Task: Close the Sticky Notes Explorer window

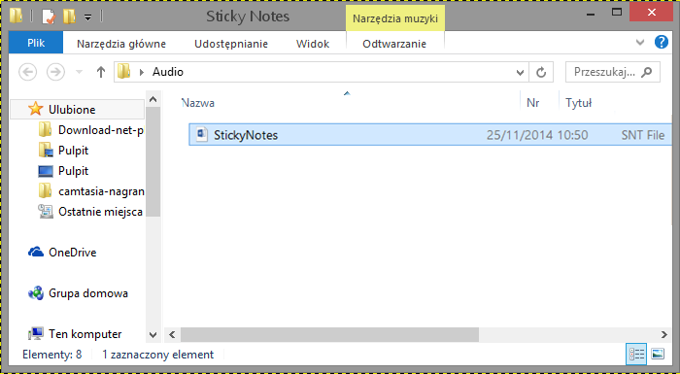Action: pos(651,13)
